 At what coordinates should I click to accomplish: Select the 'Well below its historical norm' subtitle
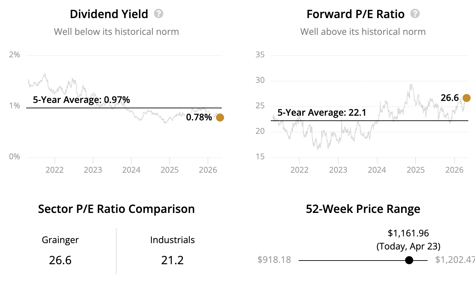point(116,32)
